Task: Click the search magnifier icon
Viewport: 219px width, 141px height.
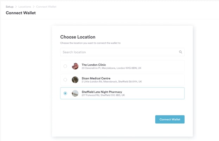Action: point(180,52)
